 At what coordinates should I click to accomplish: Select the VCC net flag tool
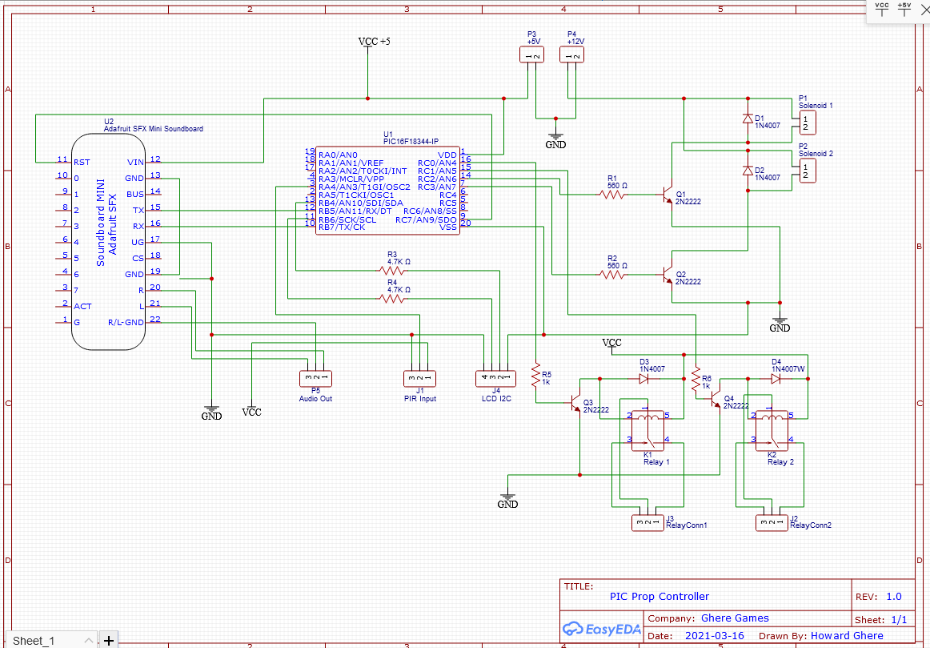(x=882, y=9)
